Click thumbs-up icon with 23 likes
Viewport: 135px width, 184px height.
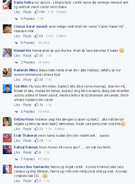[x=36, y=129]
